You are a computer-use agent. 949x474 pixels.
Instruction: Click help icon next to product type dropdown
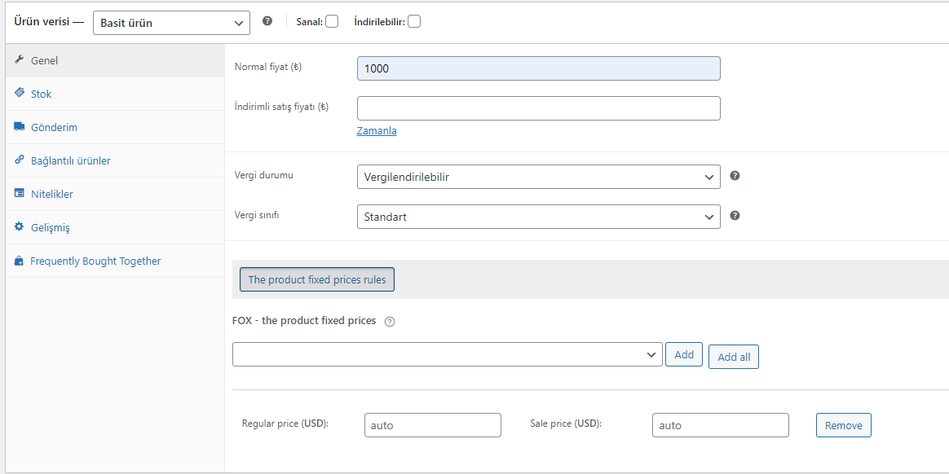pos(267,20)
